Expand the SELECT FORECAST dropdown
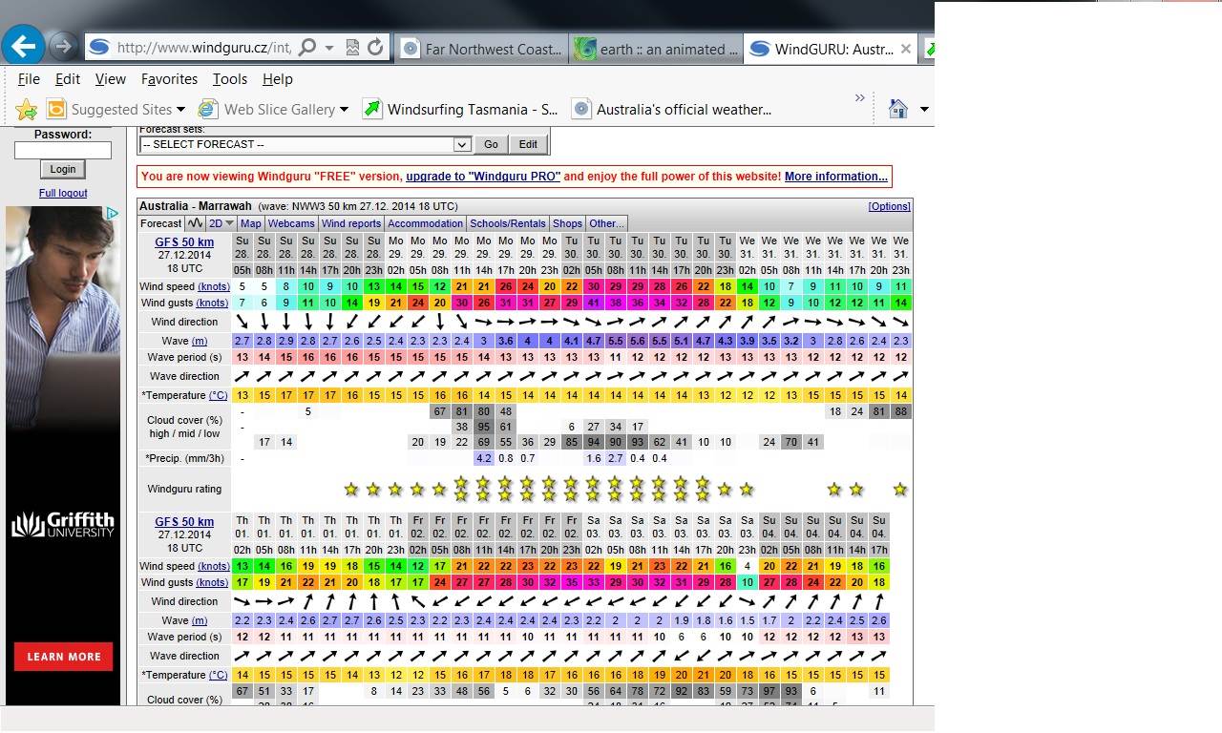 pyautogui.click(x=462, y=144)
